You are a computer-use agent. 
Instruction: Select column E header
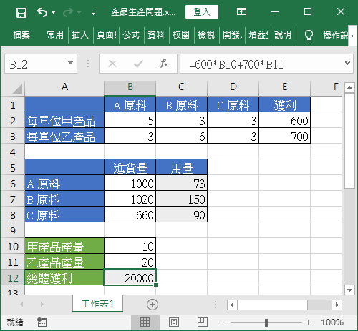(285, 87)
